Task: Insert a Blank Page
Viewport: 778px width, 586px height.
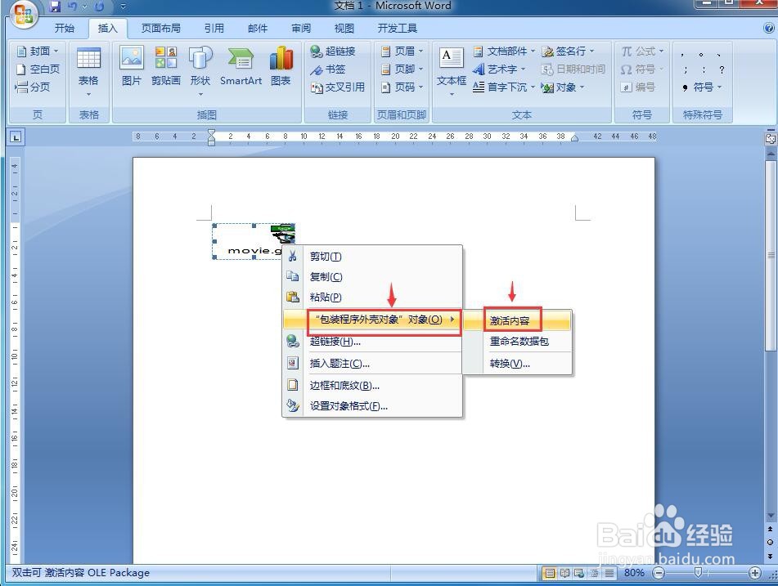Action: (38, 69)
